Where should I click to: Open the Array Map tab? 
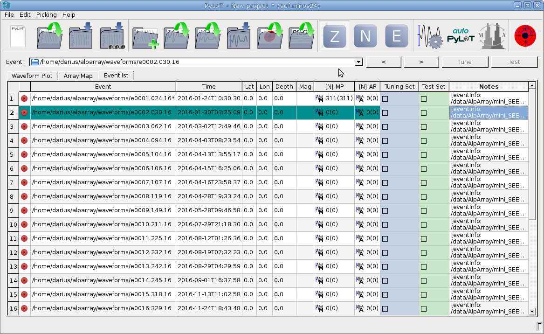[78, 76]
